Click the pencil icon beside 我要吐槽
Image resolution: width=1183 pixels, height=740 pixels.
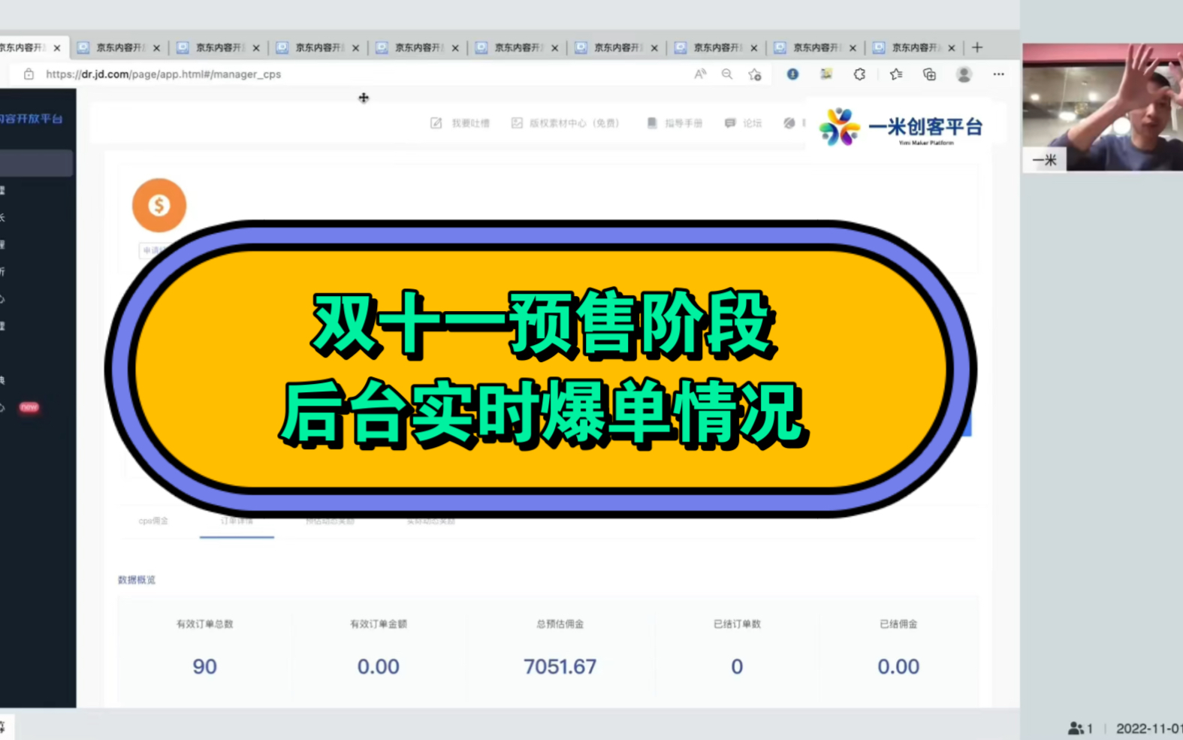(436, 123)
